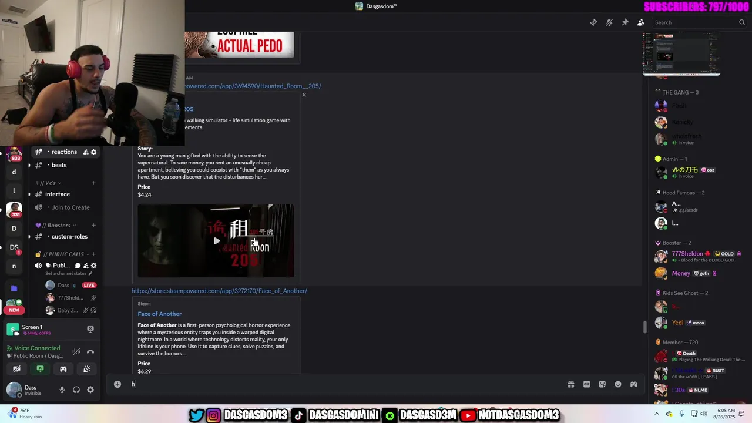Disconnect from voice call
Screen dimensions: 752x423
coord(90,351)
